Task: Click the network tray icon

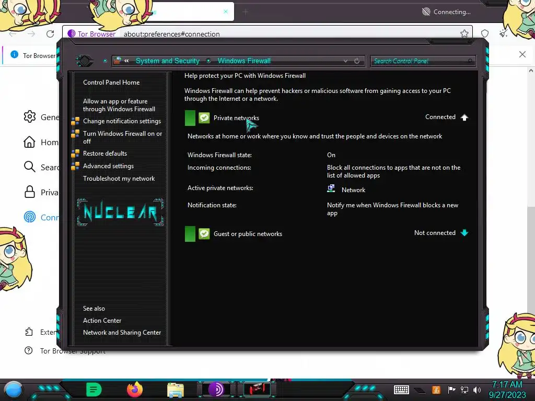Action: 464,390
